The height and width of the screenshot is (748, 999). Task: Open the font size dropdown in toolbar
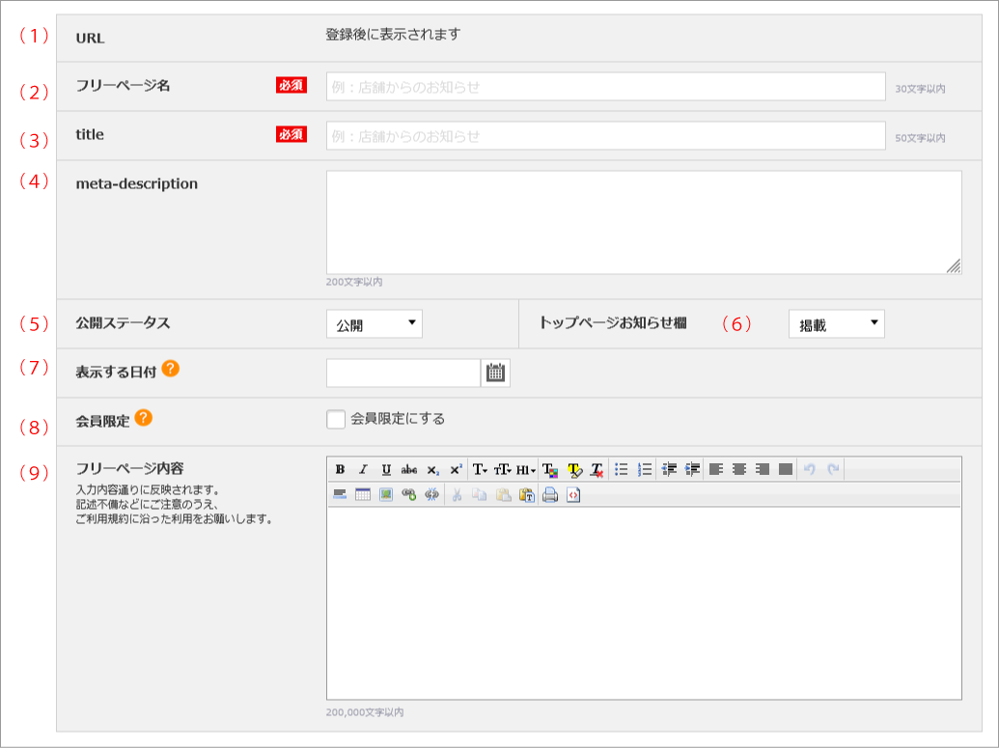[x=503, y=469]
